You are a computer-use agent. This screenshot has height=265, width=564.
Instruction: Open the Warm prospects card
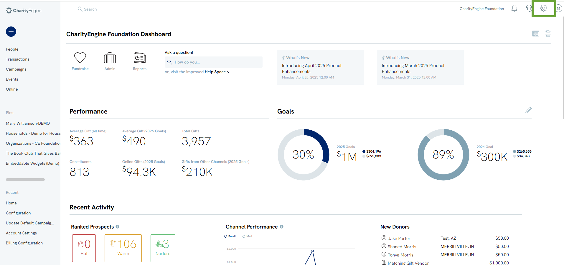pos(123,248)
